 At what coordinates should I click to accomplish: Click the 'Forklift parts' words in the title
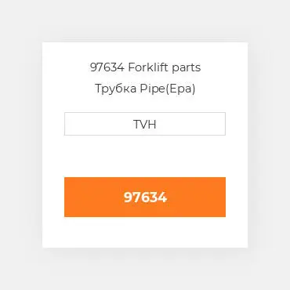(165, 67)
